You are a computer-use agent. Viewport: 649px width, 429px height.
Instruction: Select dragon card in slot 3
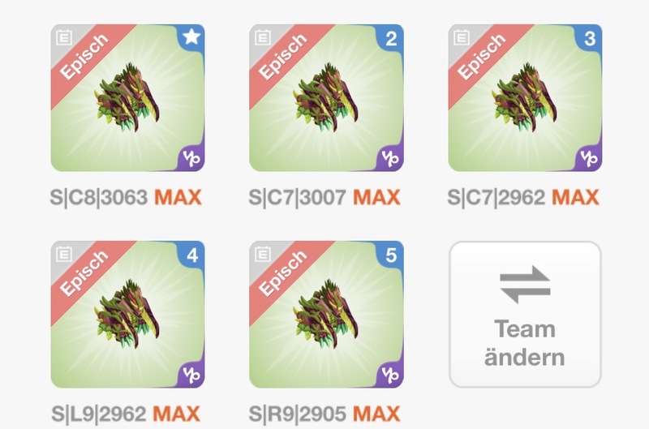(525, 98)
